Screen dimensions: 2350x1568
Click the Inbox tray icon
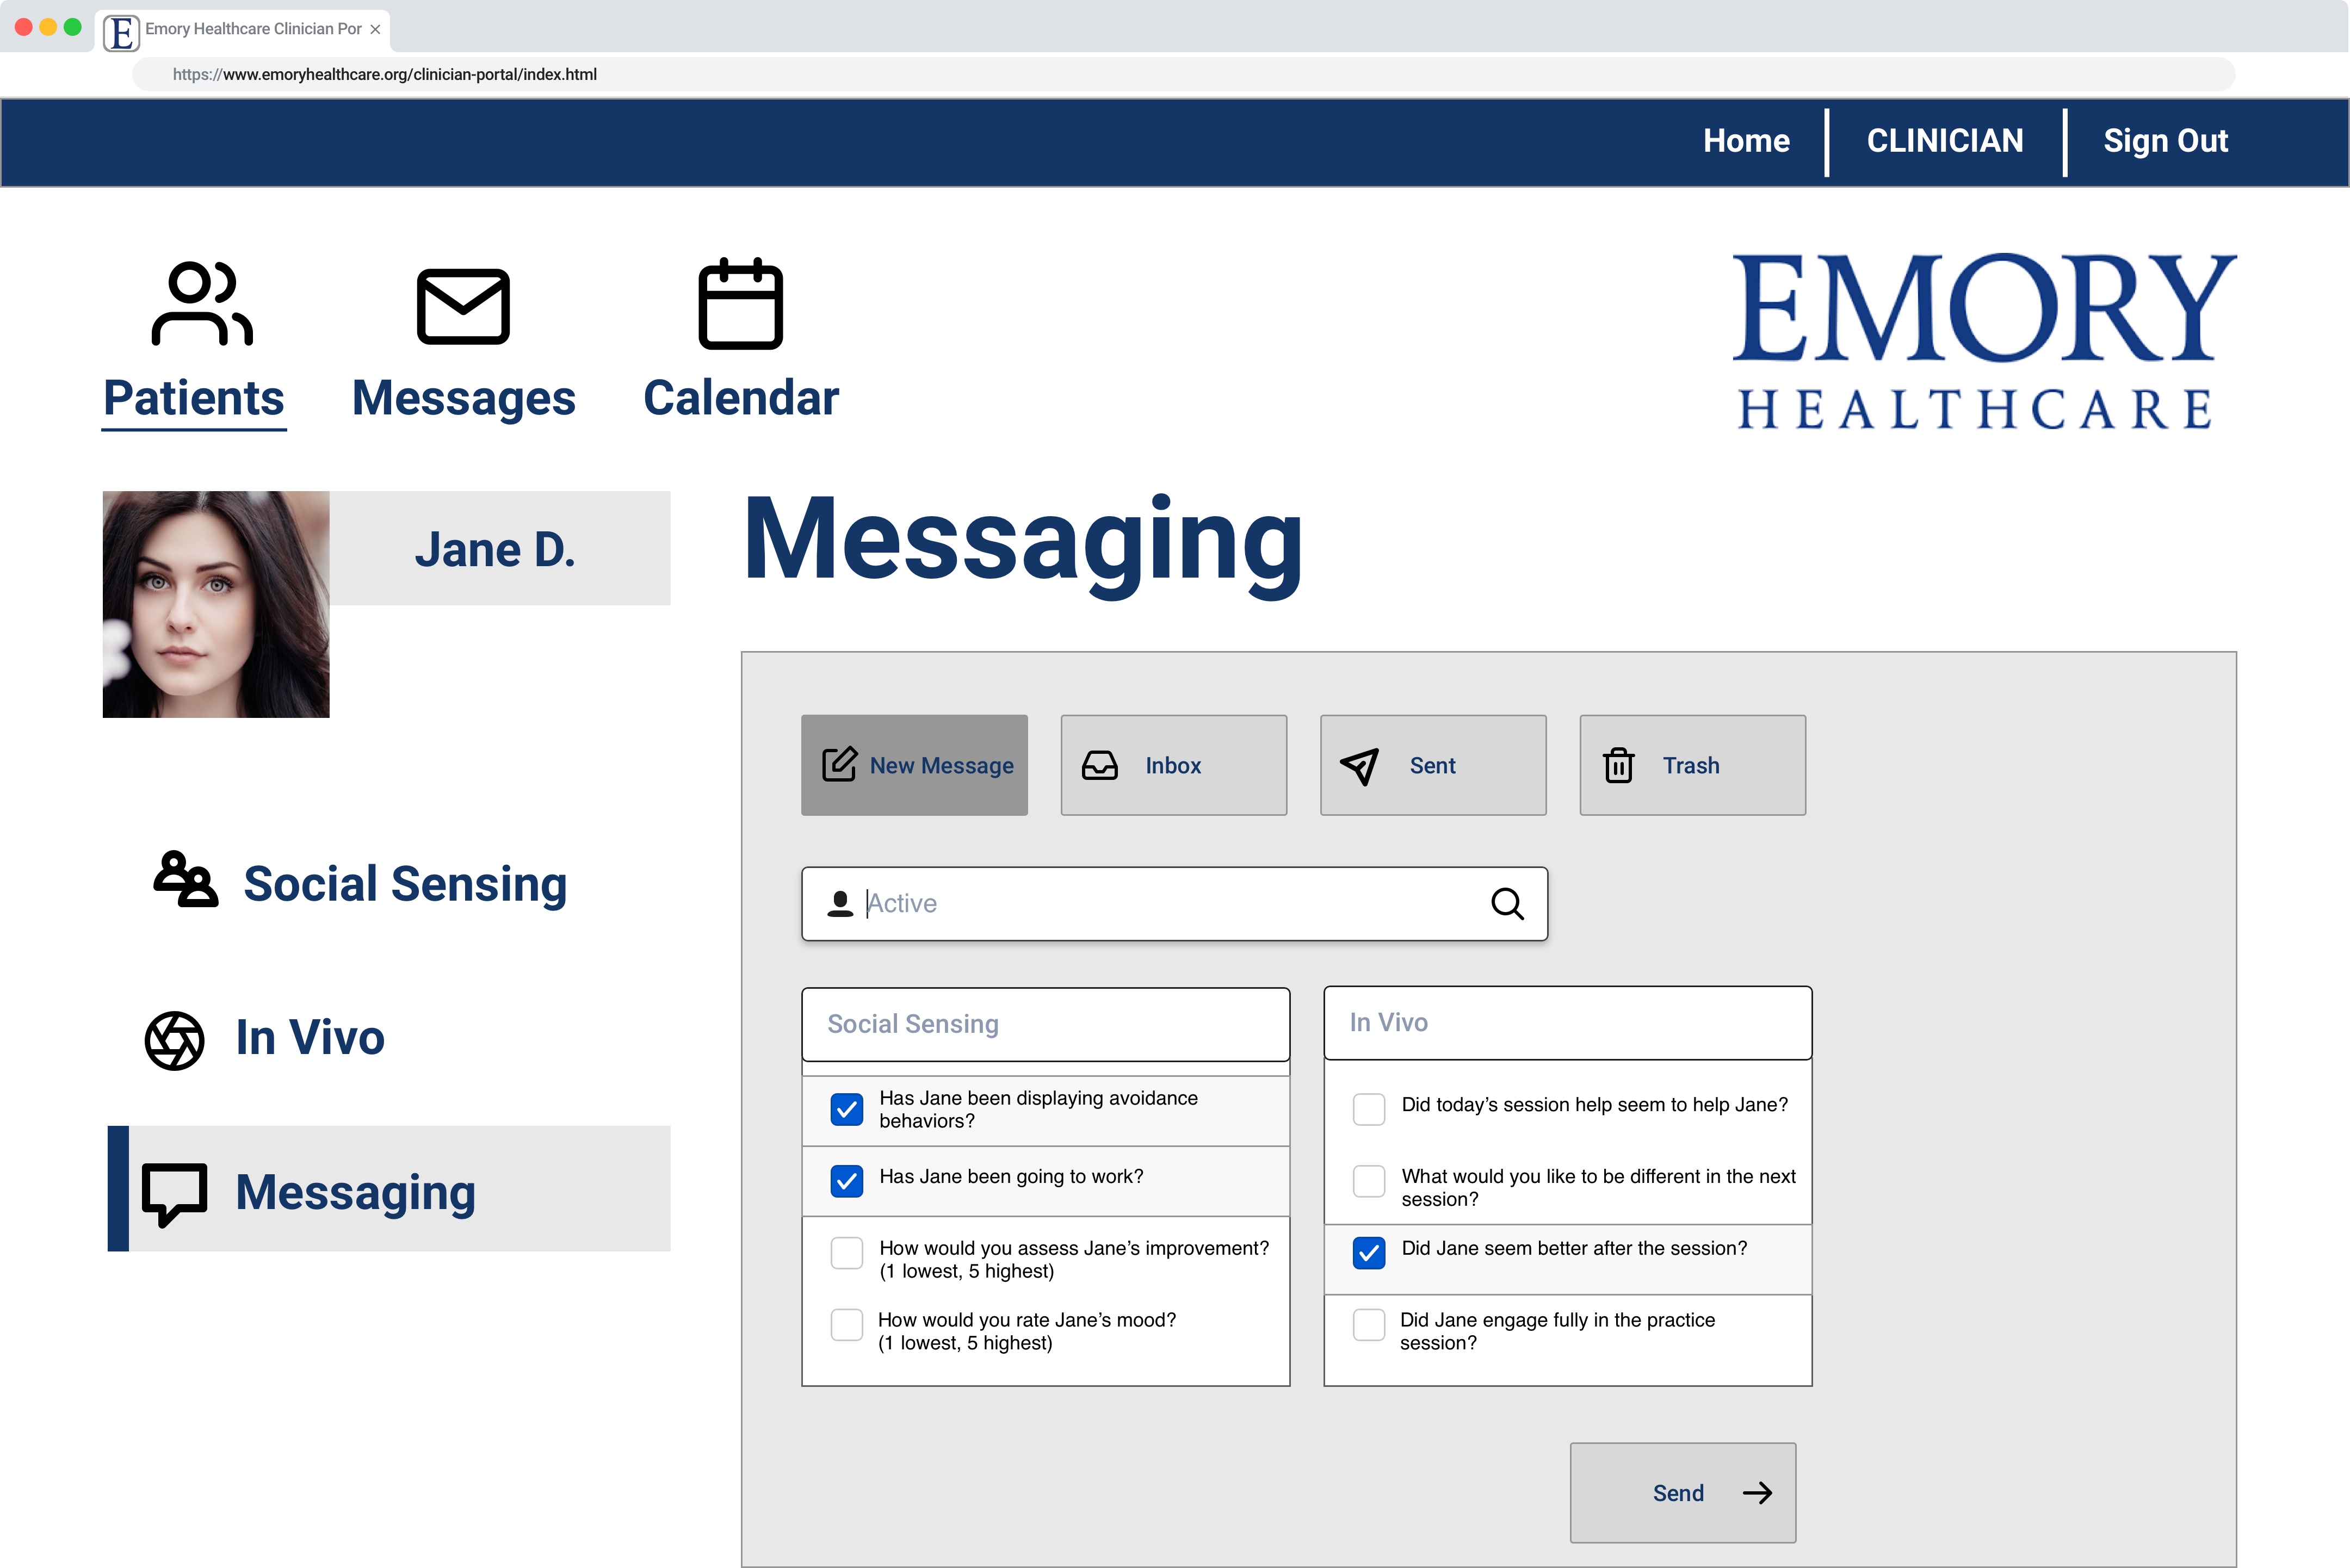(1099, 765)
